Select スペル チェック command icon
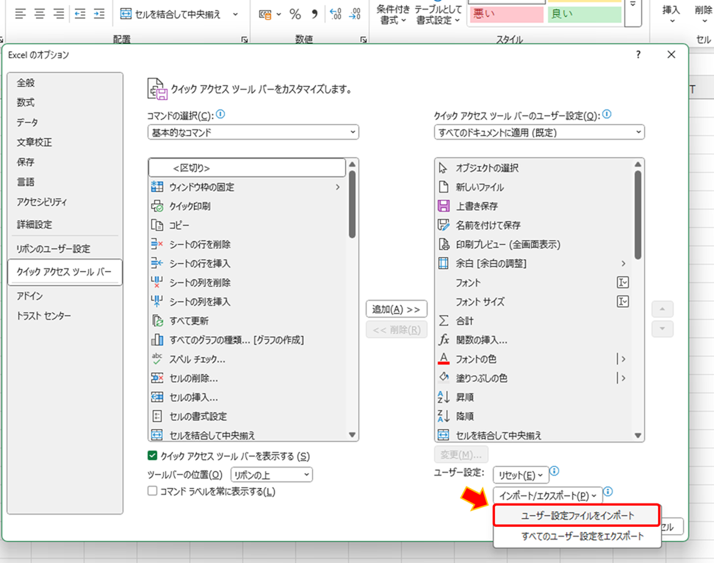Image resolution: width=714 pixels, height=563 pixels. [157, 359]
